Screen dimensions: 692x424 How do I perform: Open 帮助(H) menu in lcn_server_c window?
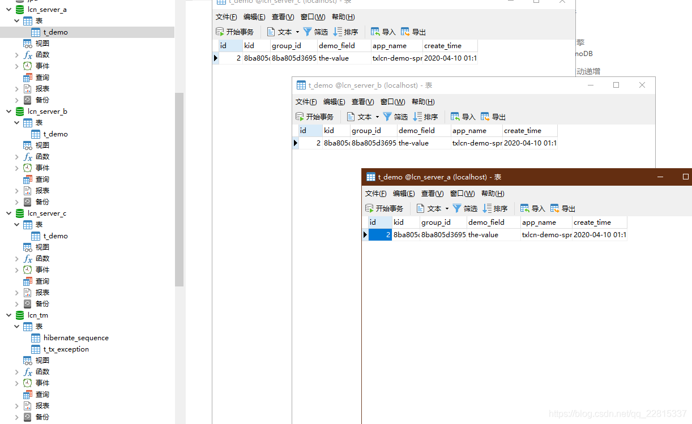(x=343, y=17)
